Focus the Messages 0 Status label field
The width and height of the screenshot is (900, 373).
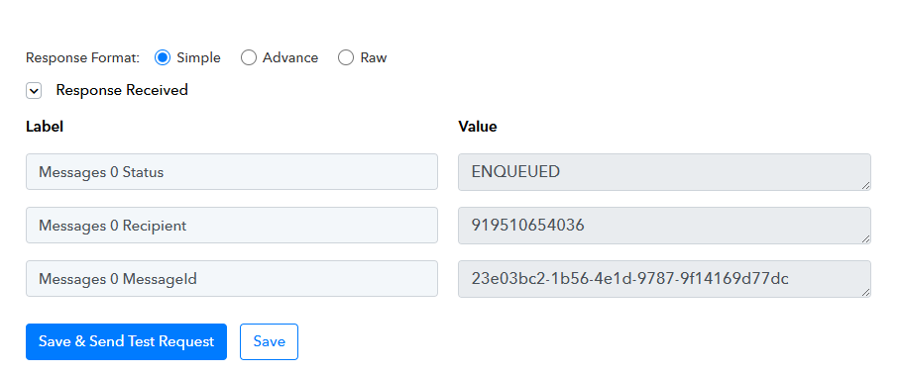pos(232,172)
